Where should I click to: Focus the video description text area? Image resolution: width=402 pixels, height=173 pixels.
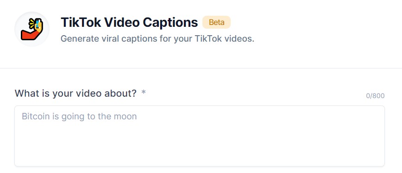[x=200, y=136]
